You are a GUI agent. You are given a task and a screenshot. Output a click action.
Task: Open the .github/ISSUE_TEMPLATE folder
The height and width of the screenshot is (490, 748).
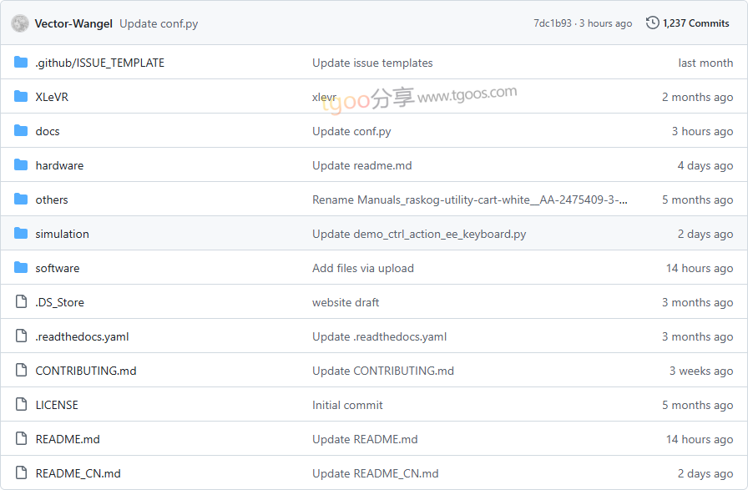coord(99,63)
